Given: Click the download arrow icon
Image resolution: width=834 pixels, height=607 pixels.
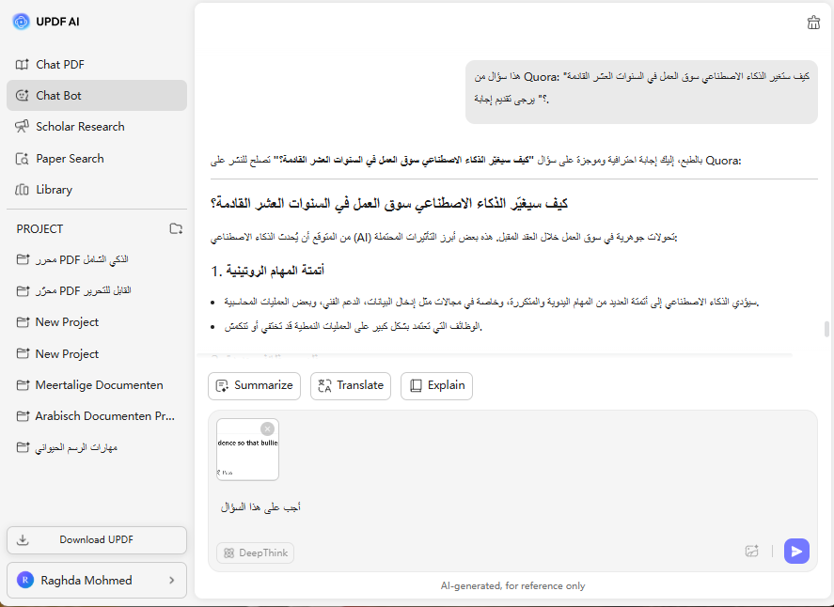Looking at the screenshot, I should click(x=23, y=539).
